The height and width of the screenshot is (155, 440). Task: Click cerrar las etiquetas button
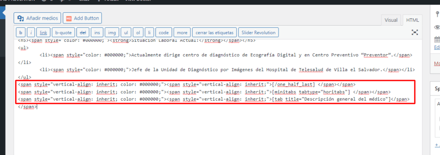(x=214, y=32)
